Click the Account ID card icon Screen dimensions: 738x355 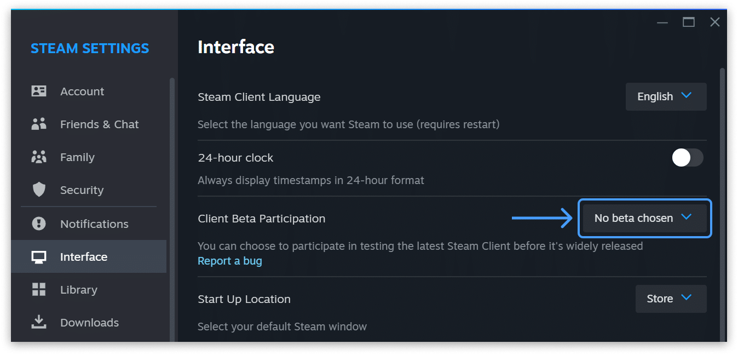pos(39,91)
